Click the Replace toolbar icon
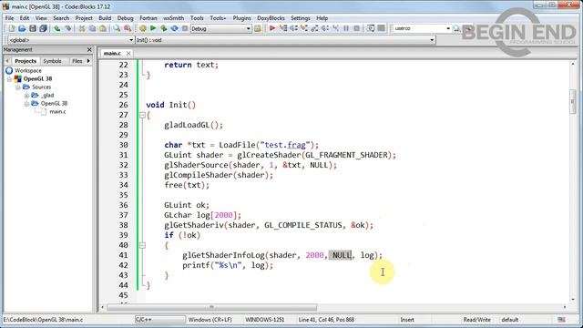Screen dimensions: 583x328 [128, 28]
